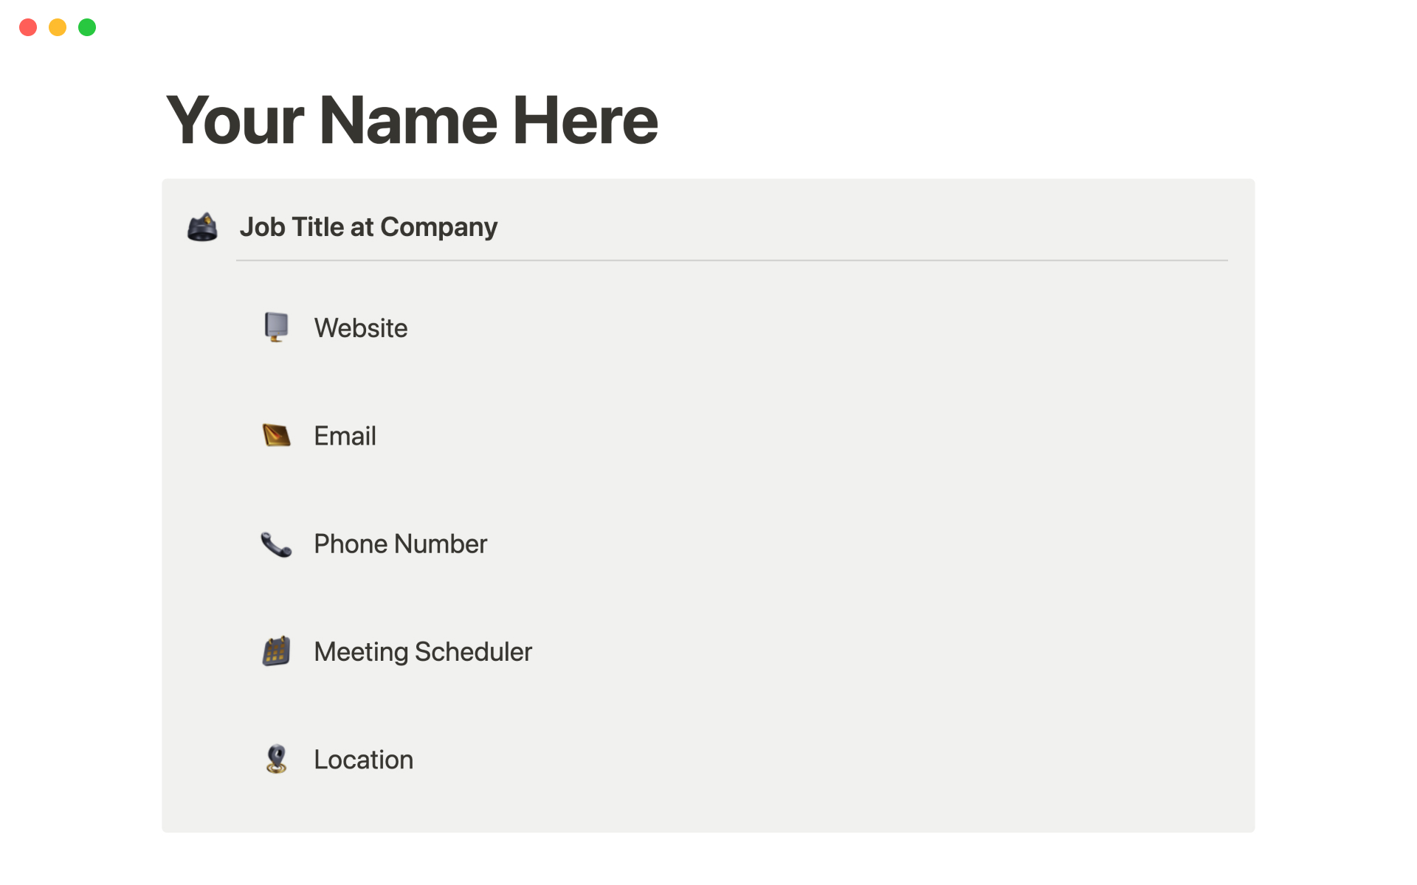Click the divider line under the job title
Image resolution: width=1417 pixels, height=885 pixels.
(x=731, y=260)
